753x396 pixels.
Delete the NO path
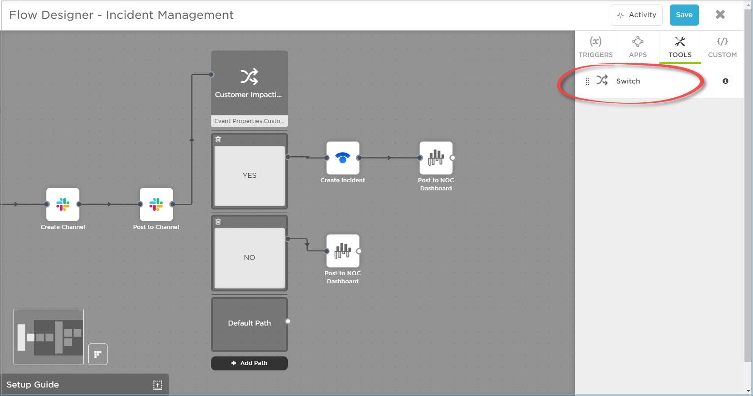(218, 222)
